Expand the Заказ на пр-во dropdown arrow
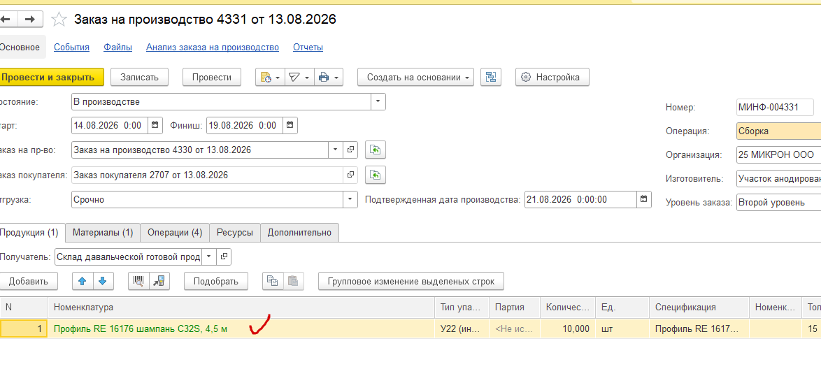Screen dimensions: 821x383 coord(336,150)
